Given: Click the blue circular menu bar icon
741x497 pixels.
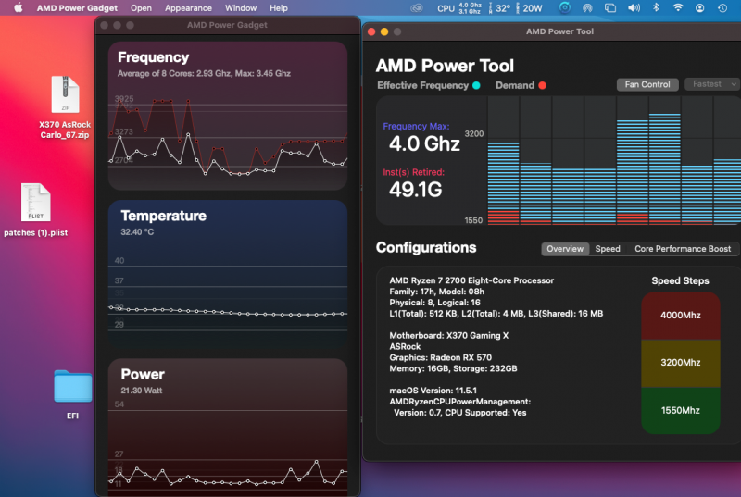Looking at the screenshot, I should [x=564, y=7].
